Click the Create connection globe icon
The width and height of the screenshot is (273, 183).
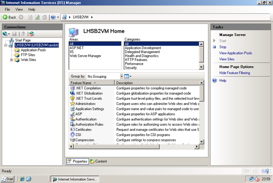point(5,34)
